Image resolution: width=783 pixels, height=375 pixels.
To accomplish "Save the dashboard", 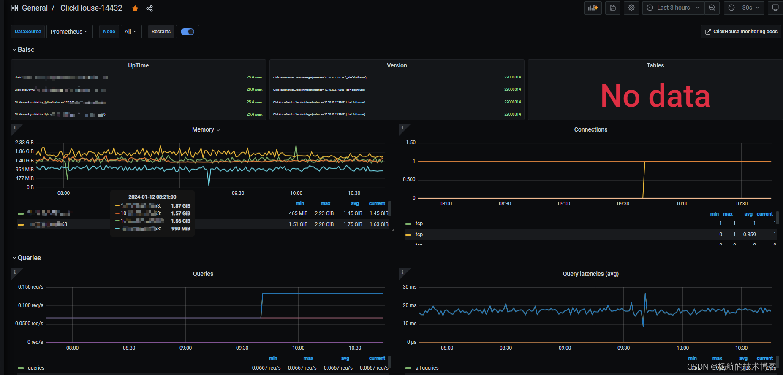I will [x=613, y=8].
